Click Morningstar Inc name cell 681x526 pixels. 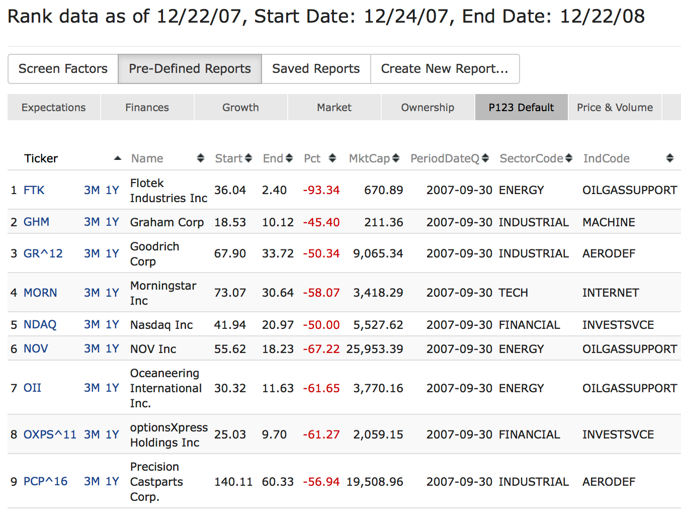click(163, 293)
